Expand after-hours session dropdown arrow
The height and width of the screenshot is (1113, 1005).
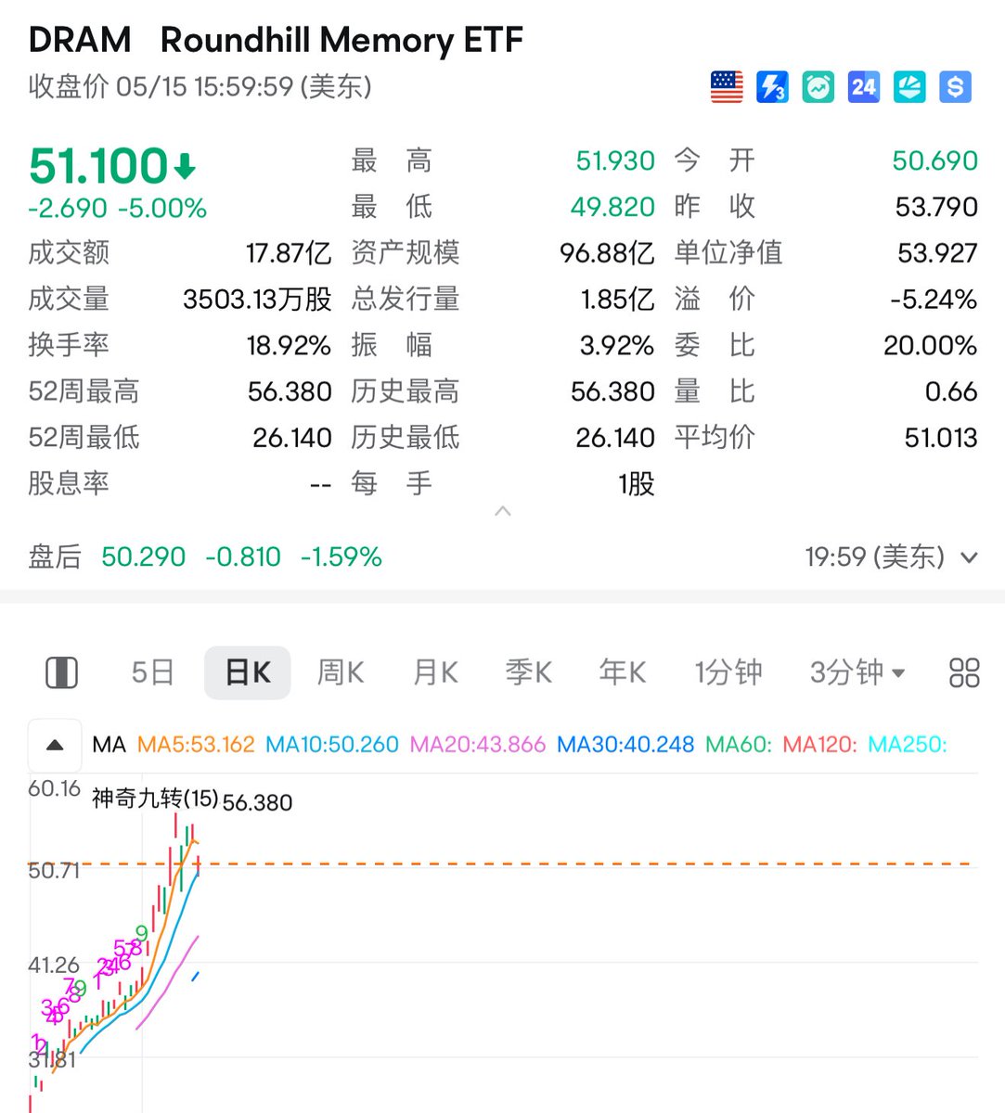point(969,557)
